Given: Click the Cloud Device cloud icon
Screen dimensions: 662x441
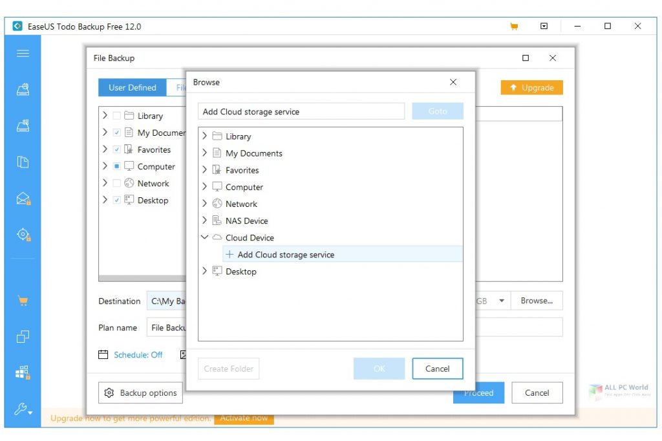Looking at the screenshot, I should pos(217,237).
